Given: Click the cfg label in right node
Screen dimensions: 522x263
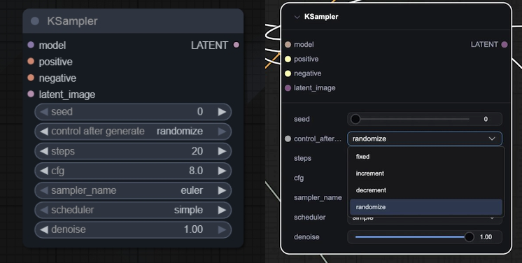Looking at the screenshot, I should click(x=299, y=178).
